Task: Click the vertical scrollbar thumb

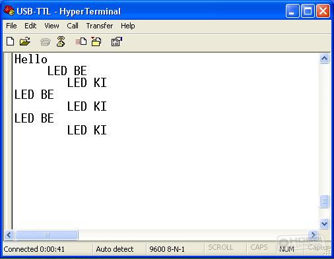Action: coord(325,201)
